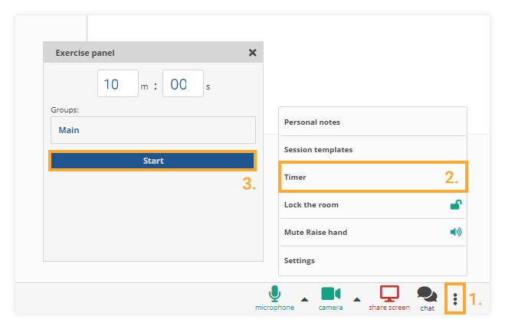
Task: Edit the minutes field showing 10
Action: (x=118, y=83)
